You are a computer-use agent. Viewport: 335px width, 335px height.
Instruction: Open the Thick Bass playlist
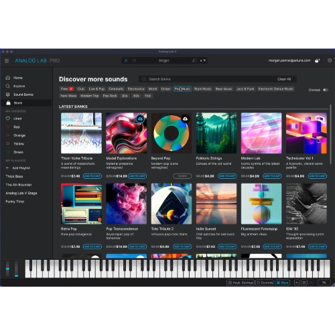click(14, 176)
